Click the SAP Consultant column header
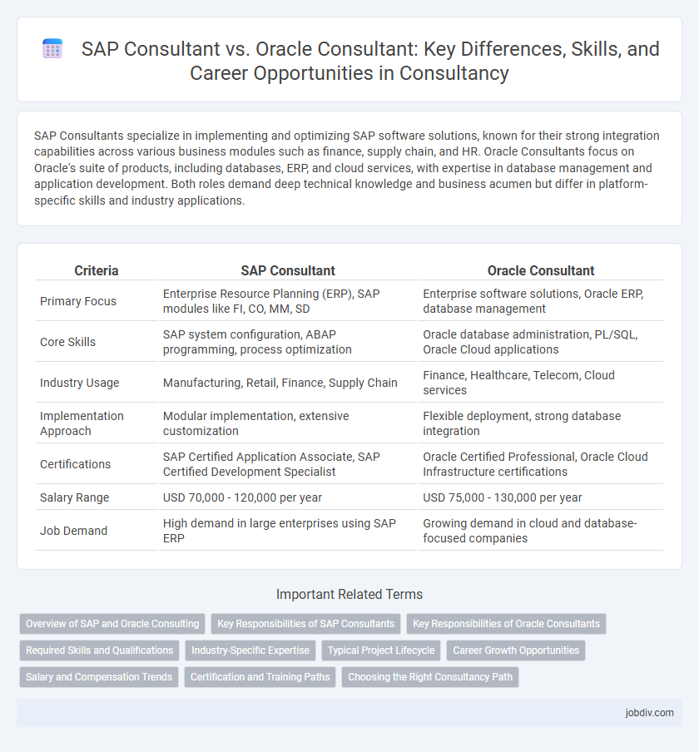 (288, 270)
